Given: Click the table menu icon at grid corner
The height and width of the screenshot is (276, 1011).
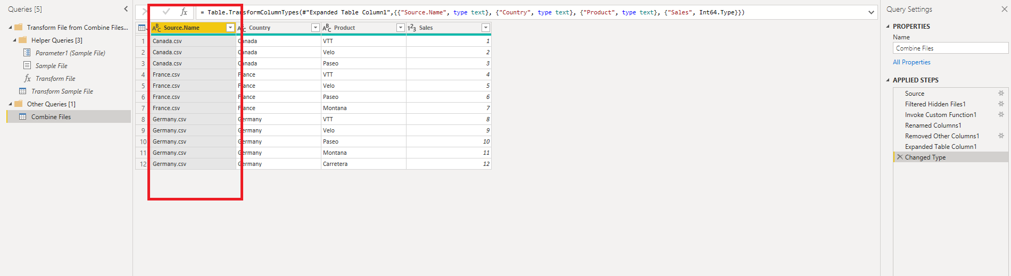Looking at the screenshot, I should [142, 28].
